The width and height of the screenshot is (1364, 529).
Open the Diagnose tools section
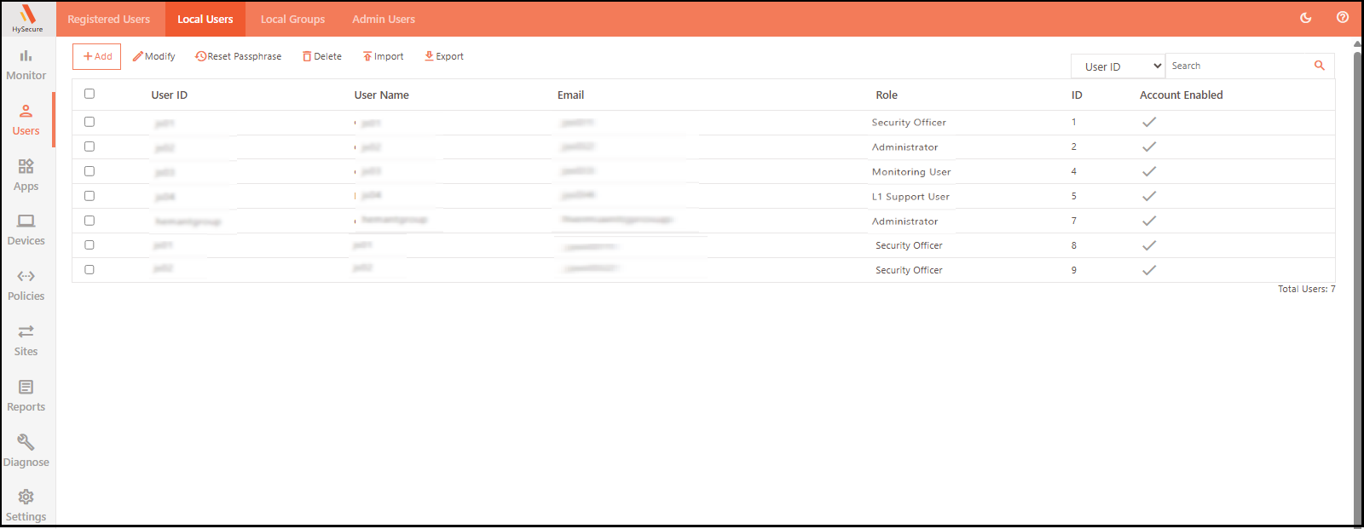(x=26, y=451)
